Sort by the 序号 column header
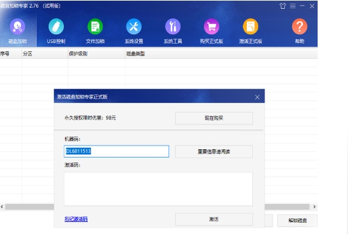The width and height of the screenshot is (348, 234). (11, 54)
